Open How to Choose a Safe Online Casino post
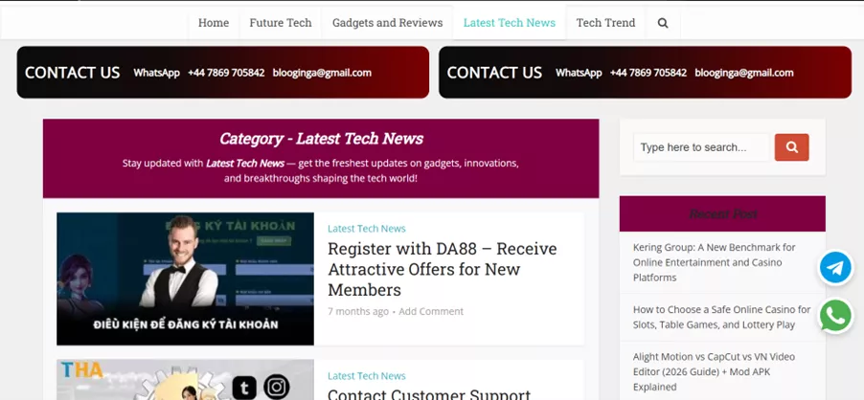Viewport: 864px width, 400px height. point(721,317)
